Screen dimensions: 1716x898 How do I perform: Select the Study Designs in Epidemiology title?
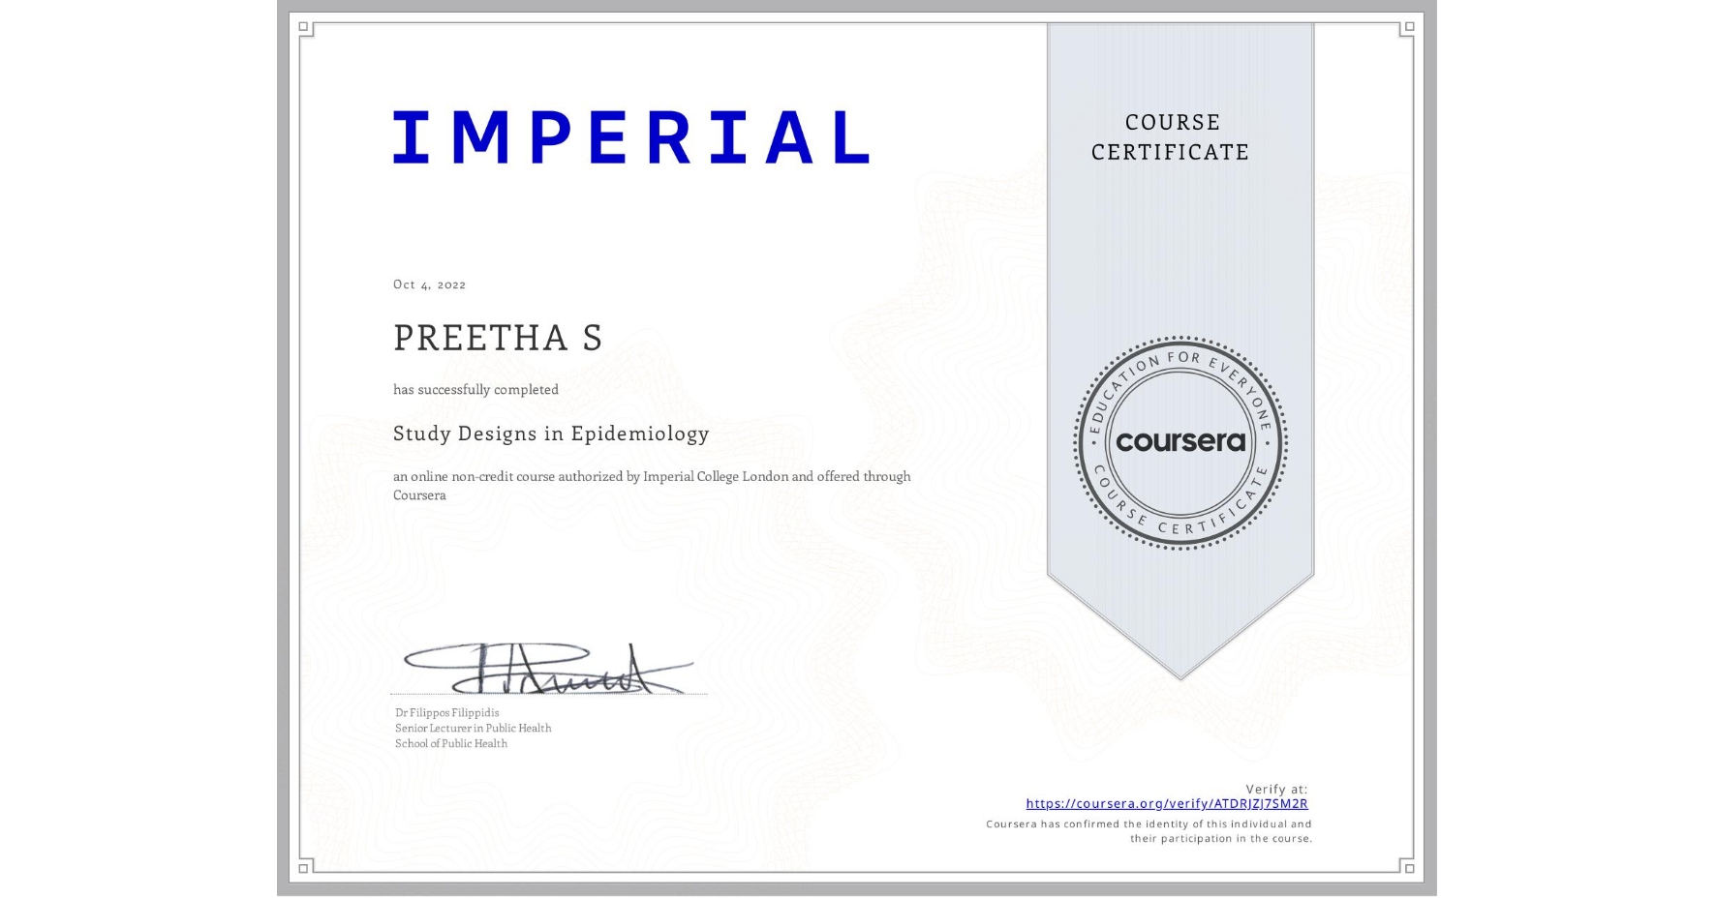tap(550, 434)
